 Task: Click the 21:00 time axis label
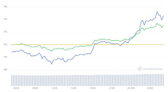pos(112,88)
